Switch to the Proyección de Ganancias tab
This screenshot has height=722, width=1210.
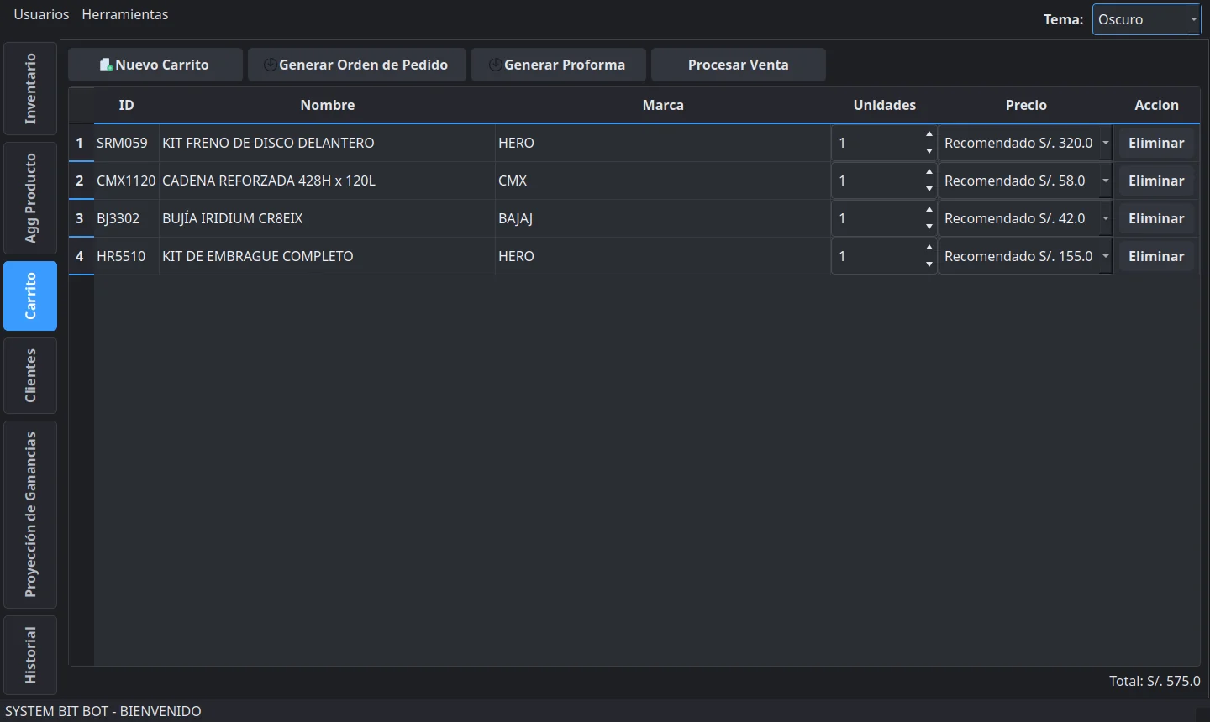point(30,515)
